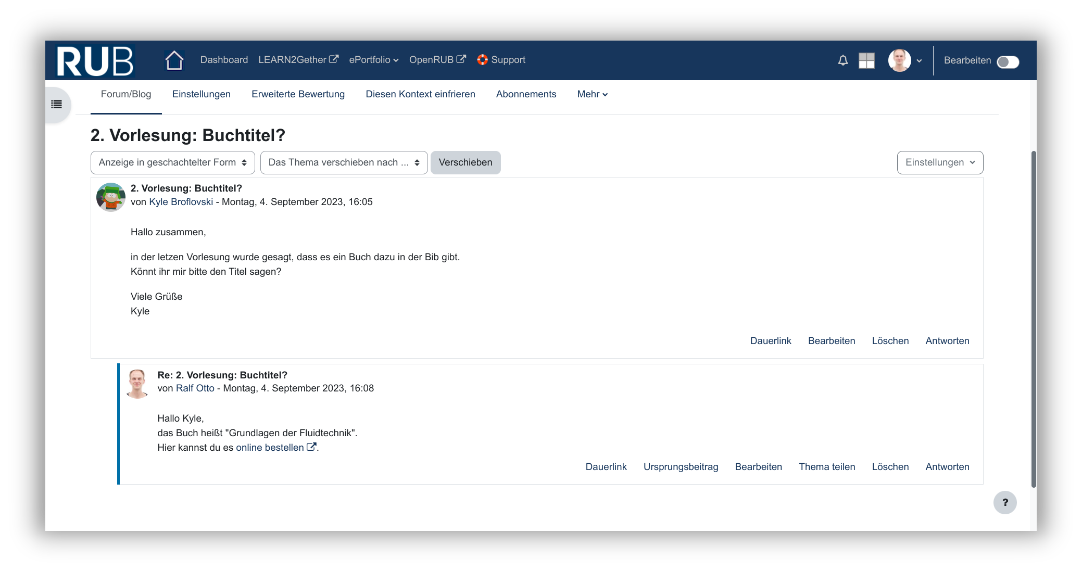1082x571 pixels.
Task: Click the Support lifebuoy icon
Action: [482, 60]
